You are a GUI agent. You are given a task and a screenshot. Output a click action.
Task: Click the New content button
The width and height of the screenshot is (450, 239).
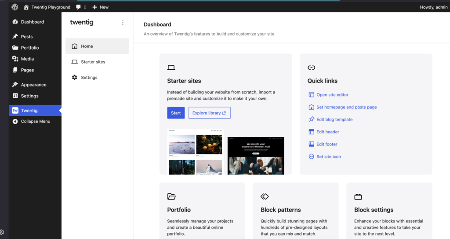(100, 7)
